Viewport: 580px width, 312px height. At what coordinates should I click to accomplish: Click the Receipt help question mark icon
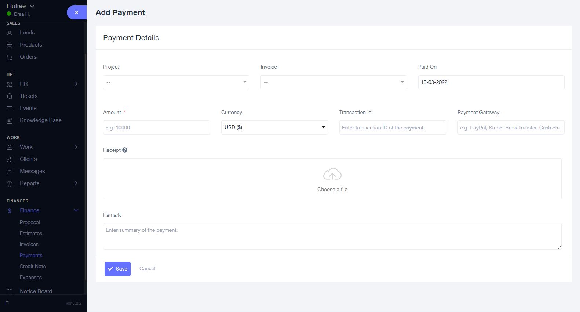pos(125,150)
